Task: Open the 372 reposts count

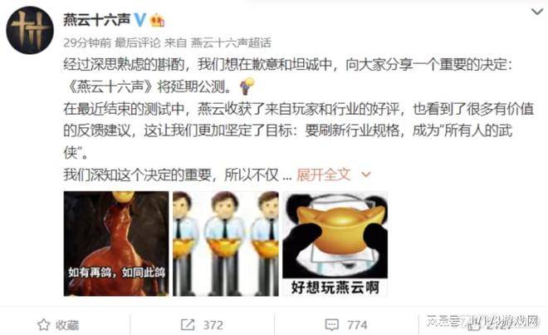Action: coord(213,325)
